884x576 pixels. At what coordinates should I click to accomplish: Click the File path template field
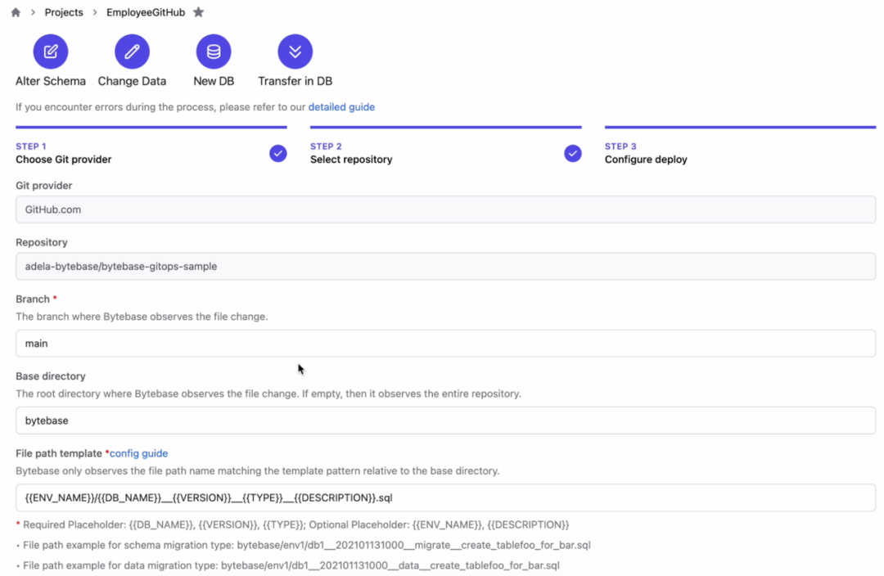[445, 497]
